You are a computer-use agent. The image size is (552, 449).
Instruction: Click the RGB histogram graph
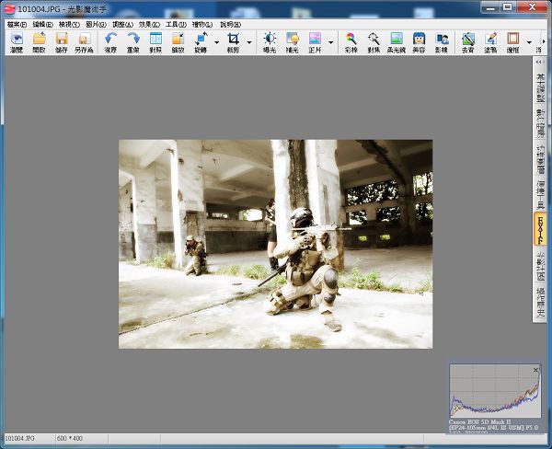(x=495, y=391)
